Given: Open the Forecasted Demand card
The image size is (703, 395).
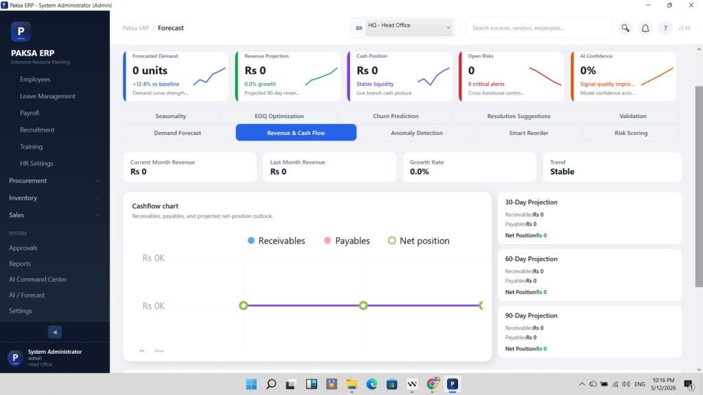Looking at the screenshot, I should [176, 76].
